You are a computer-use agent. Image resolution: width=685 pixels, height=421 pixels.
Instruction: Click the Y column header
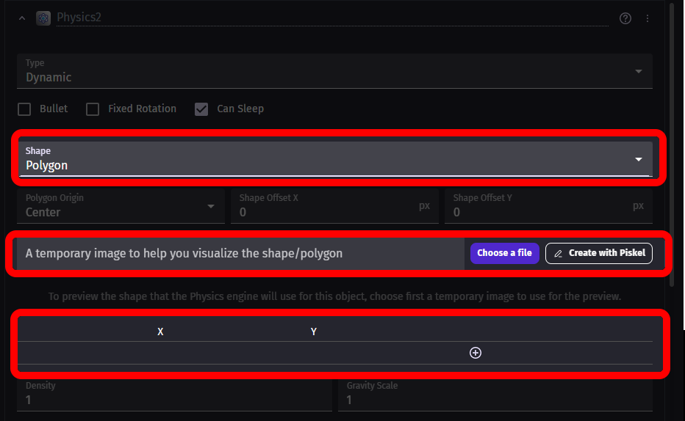click(x=314, y=332)
